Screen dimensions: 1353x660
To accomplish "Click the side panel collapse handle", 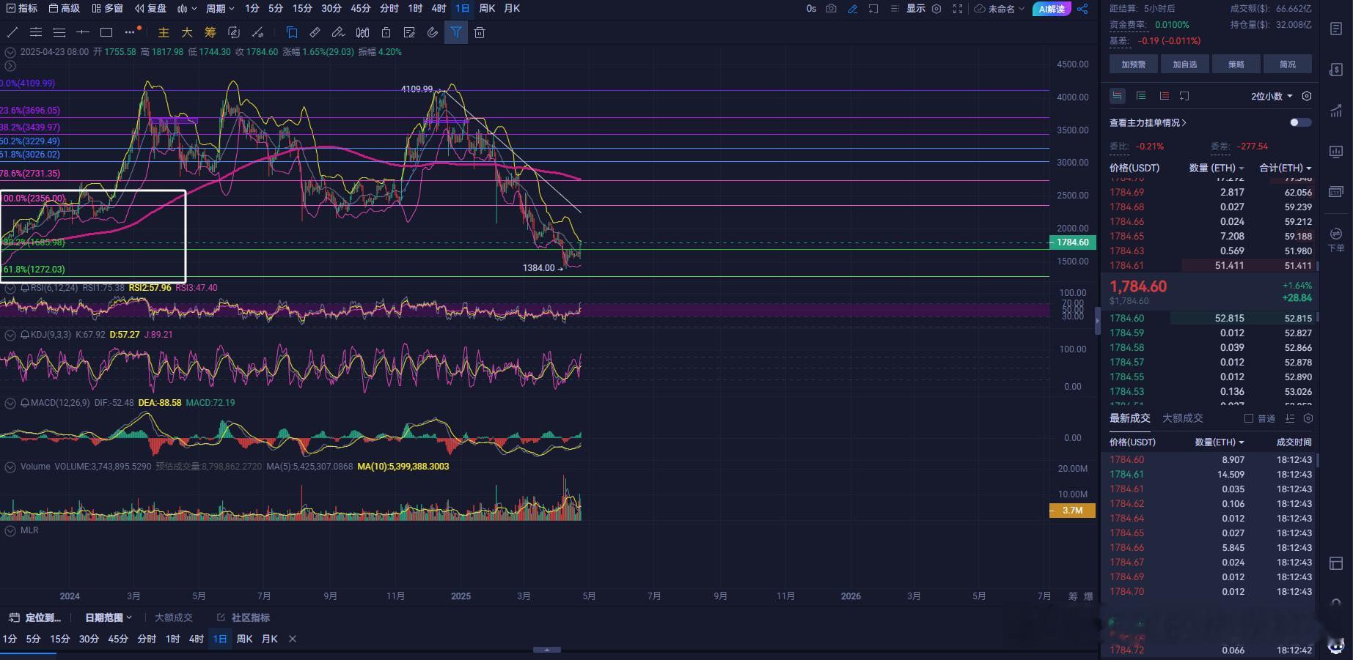I will (1097, 321).
